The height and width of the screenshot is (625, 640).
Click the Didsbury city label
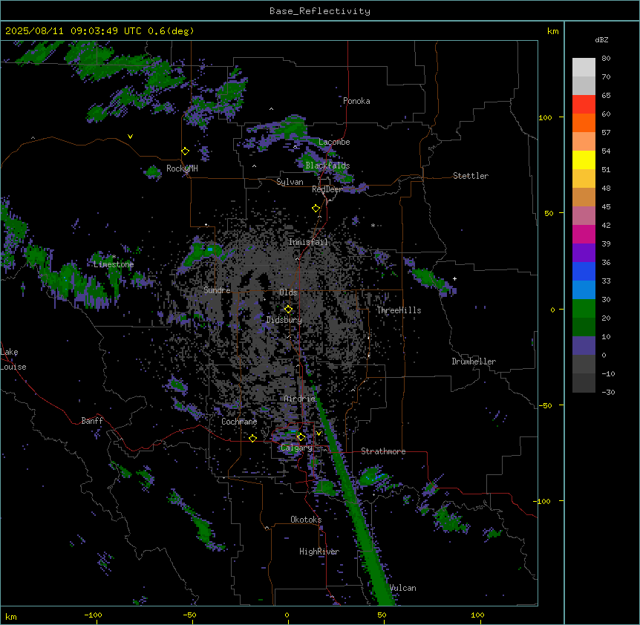(284, 320)
